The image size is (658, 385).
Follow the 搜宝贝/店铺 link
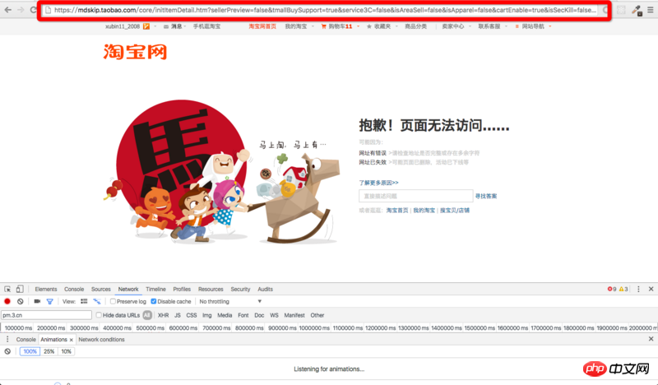[x=455, y=211]
